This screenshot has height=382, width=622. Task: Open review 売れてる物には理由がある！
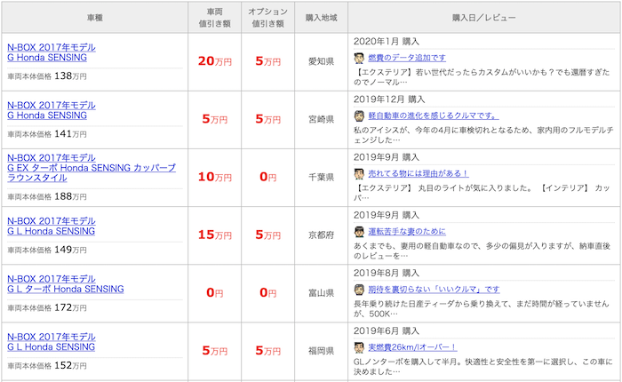[419, 174]
